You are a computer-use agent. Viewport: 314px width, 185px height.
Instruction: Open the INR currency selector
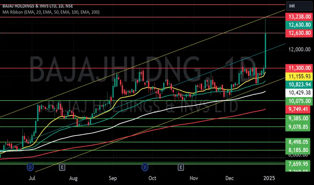(x=299, y=6)
